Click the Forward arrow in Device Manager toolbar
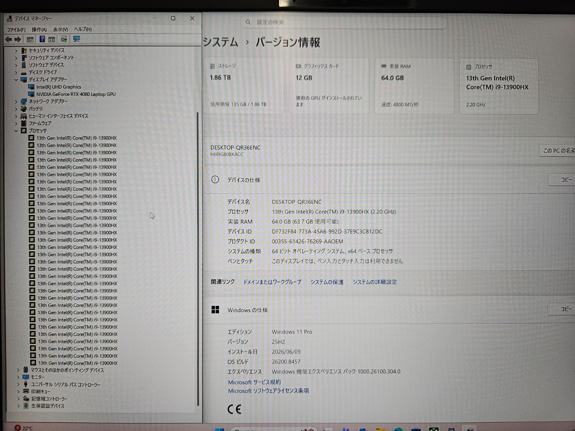This screenshot has width=575, height=431. pyautogui.click(x=18, y=39)
